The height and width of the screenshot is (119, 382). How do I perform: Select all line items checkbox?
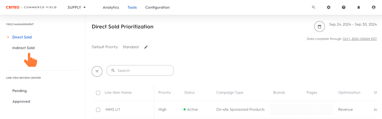(98, 93)
